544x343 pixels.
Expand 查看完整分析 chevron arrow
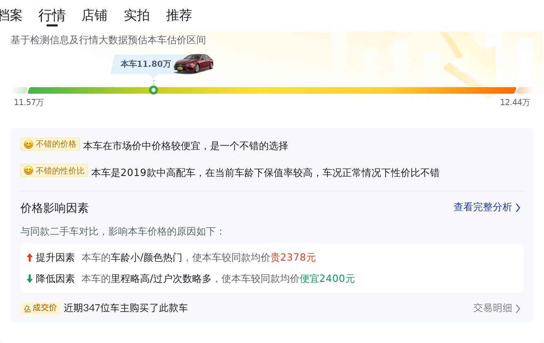pyautogui.click(x=518, y=208)
